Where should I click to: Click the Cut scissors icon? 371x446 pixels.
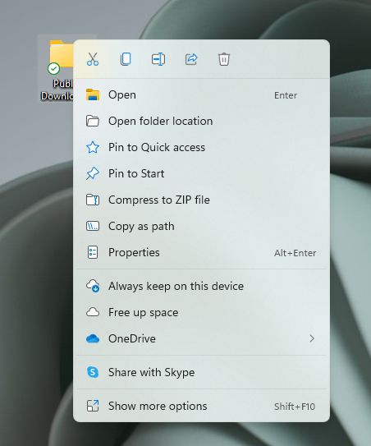(x=93, y=59)
